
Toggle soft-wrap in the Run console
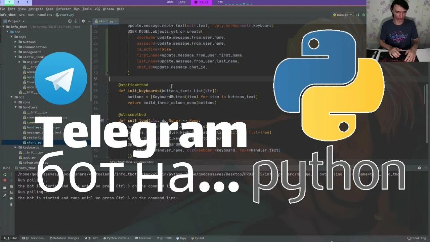(11, 187)
